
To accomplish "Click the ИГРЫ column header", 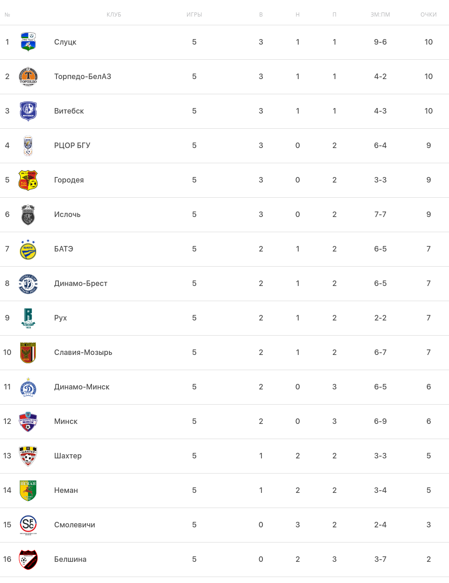I will (x=194, y=15).
